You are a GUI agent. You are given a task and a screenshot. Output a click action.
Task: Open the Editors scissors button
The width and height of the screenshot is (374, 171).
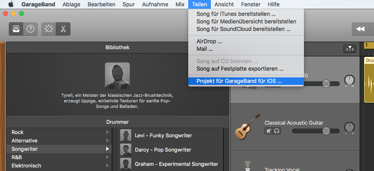tap(63, 29)
